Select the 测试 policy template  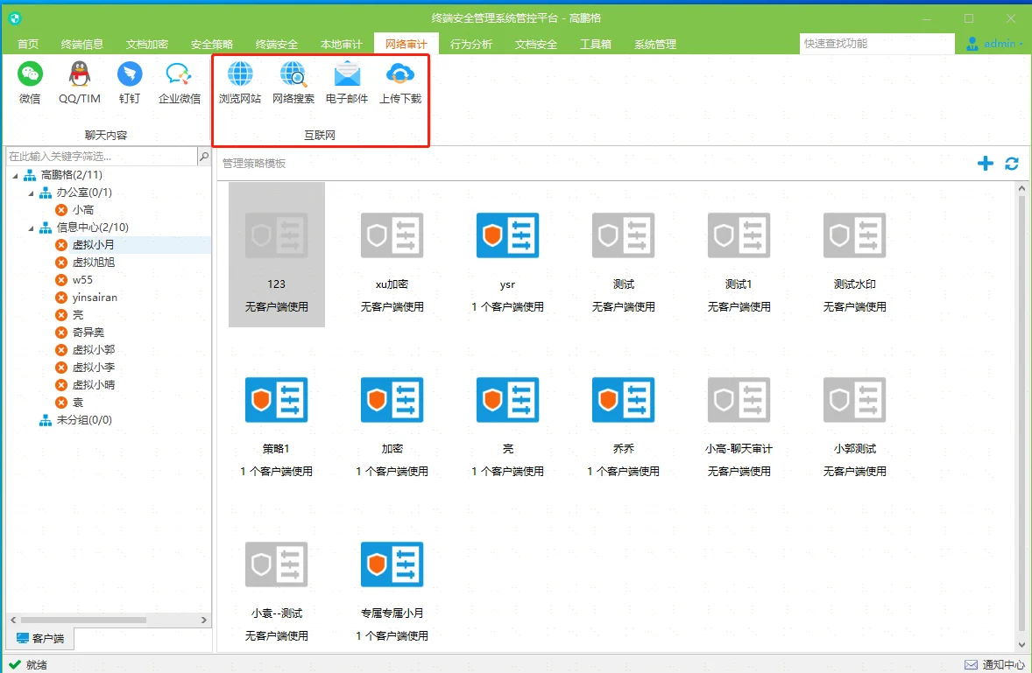click(x=623, y=255)
